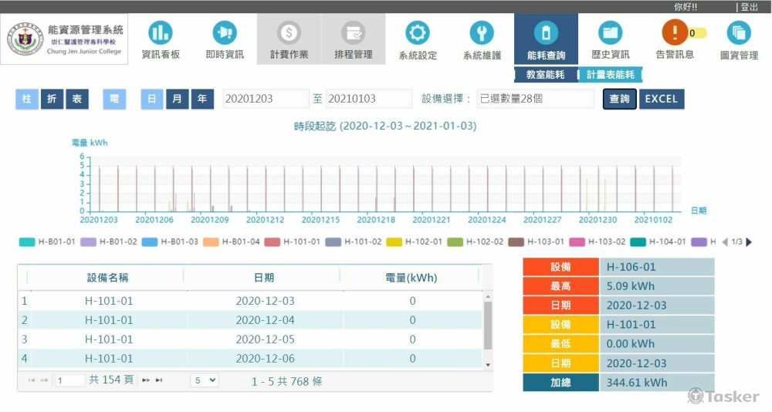Switch to 折 line chart view
The image size is (772, 412).
pyautogui.click(x=52, y=99)
